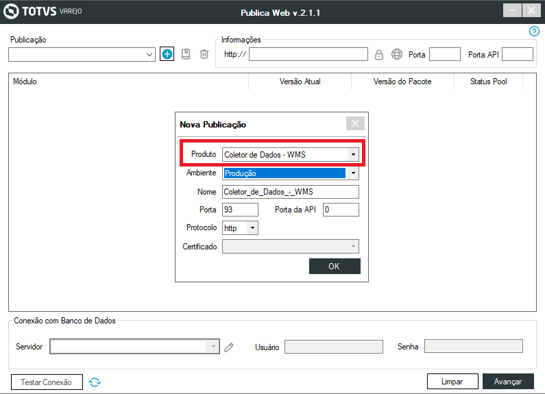Image resolution: width=545 pixels, height=394 pixels.
Task: Close the Nova Publicação dialog
Action: [x=355, y=123]
